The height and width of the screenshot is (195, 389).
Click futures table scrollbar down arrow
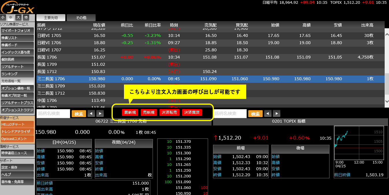(x=387, y=101)
